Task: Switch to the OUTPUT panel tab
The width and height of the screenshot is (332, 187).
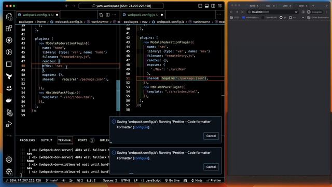Action: (46, 140)
